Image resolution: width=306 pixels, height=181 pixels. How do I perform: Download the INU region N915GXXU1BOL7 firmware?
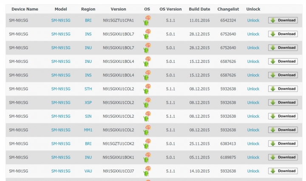(283, 48)
